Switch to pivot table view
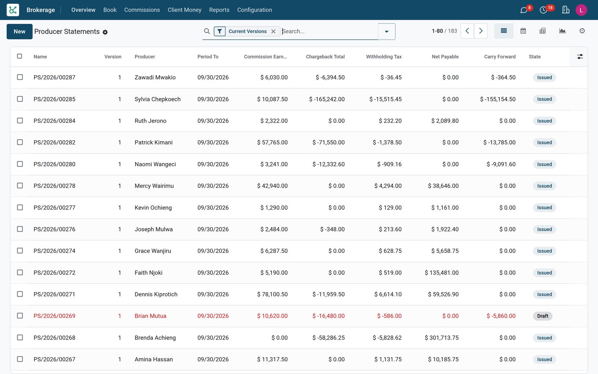The height and width of the screenshot is (374, 598). point(543,31)
